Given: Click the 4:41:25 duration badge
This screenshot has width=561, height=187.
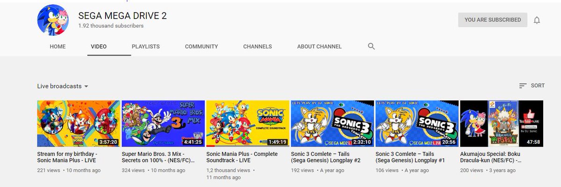Looking at the screenshot, I should [x=193, y=141].
